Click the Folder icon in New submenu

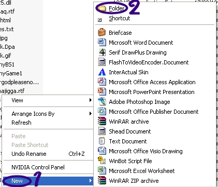tap(102, 8)
